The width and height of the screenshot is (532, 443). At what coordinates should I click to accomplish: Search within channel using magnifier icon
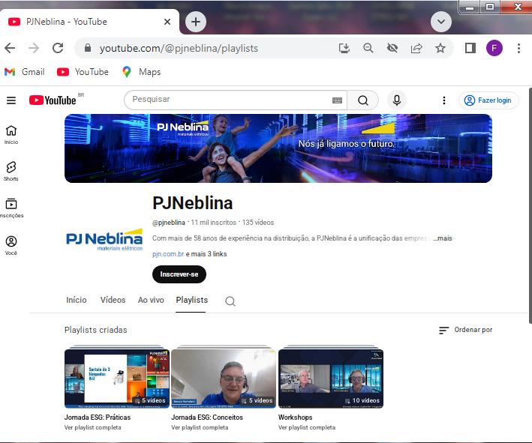tap(230, 301)
